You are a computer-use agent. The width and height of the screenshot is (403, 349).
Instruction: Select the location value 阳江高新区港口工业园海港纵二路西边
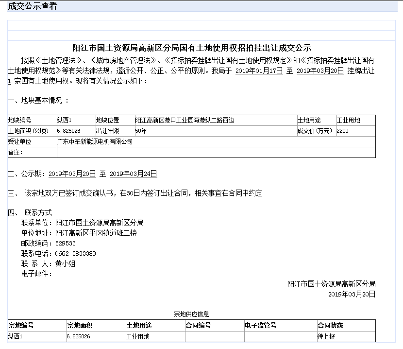(x=185, y=120)
